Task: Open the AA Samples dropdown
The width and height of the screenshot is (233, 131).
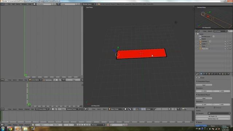Action: (x=219, y=113)
